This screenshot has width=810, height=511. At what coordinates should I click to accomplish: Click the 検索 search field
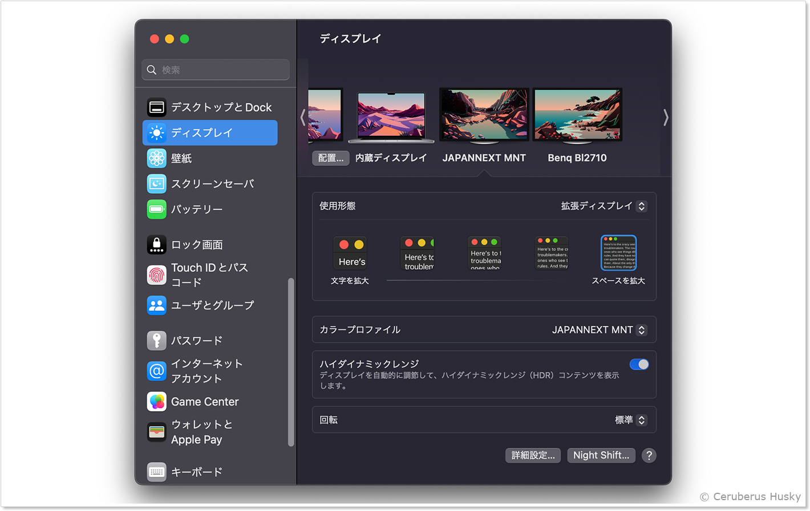pos(216,70)
